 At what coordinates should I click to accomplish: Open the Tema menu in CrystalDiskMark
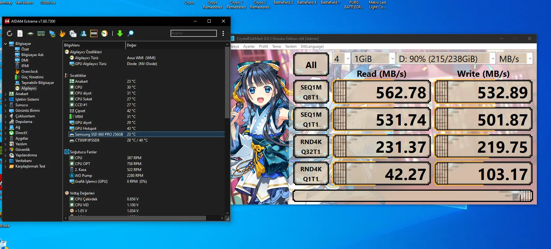pos(276,46)
